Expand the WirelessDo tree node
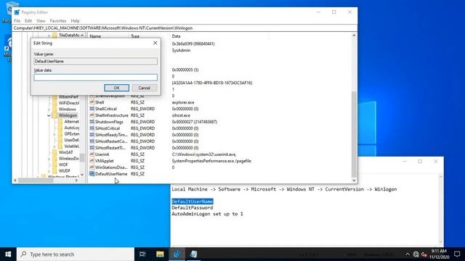465x261 pixels. coord(49,159)
